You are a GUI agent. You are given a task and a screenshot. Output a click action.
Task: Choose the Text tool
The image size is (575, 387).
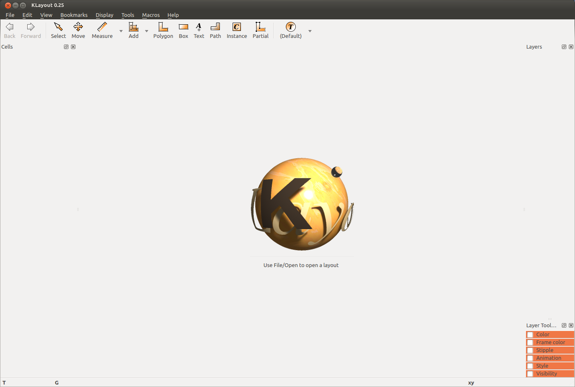pos(199,30)
